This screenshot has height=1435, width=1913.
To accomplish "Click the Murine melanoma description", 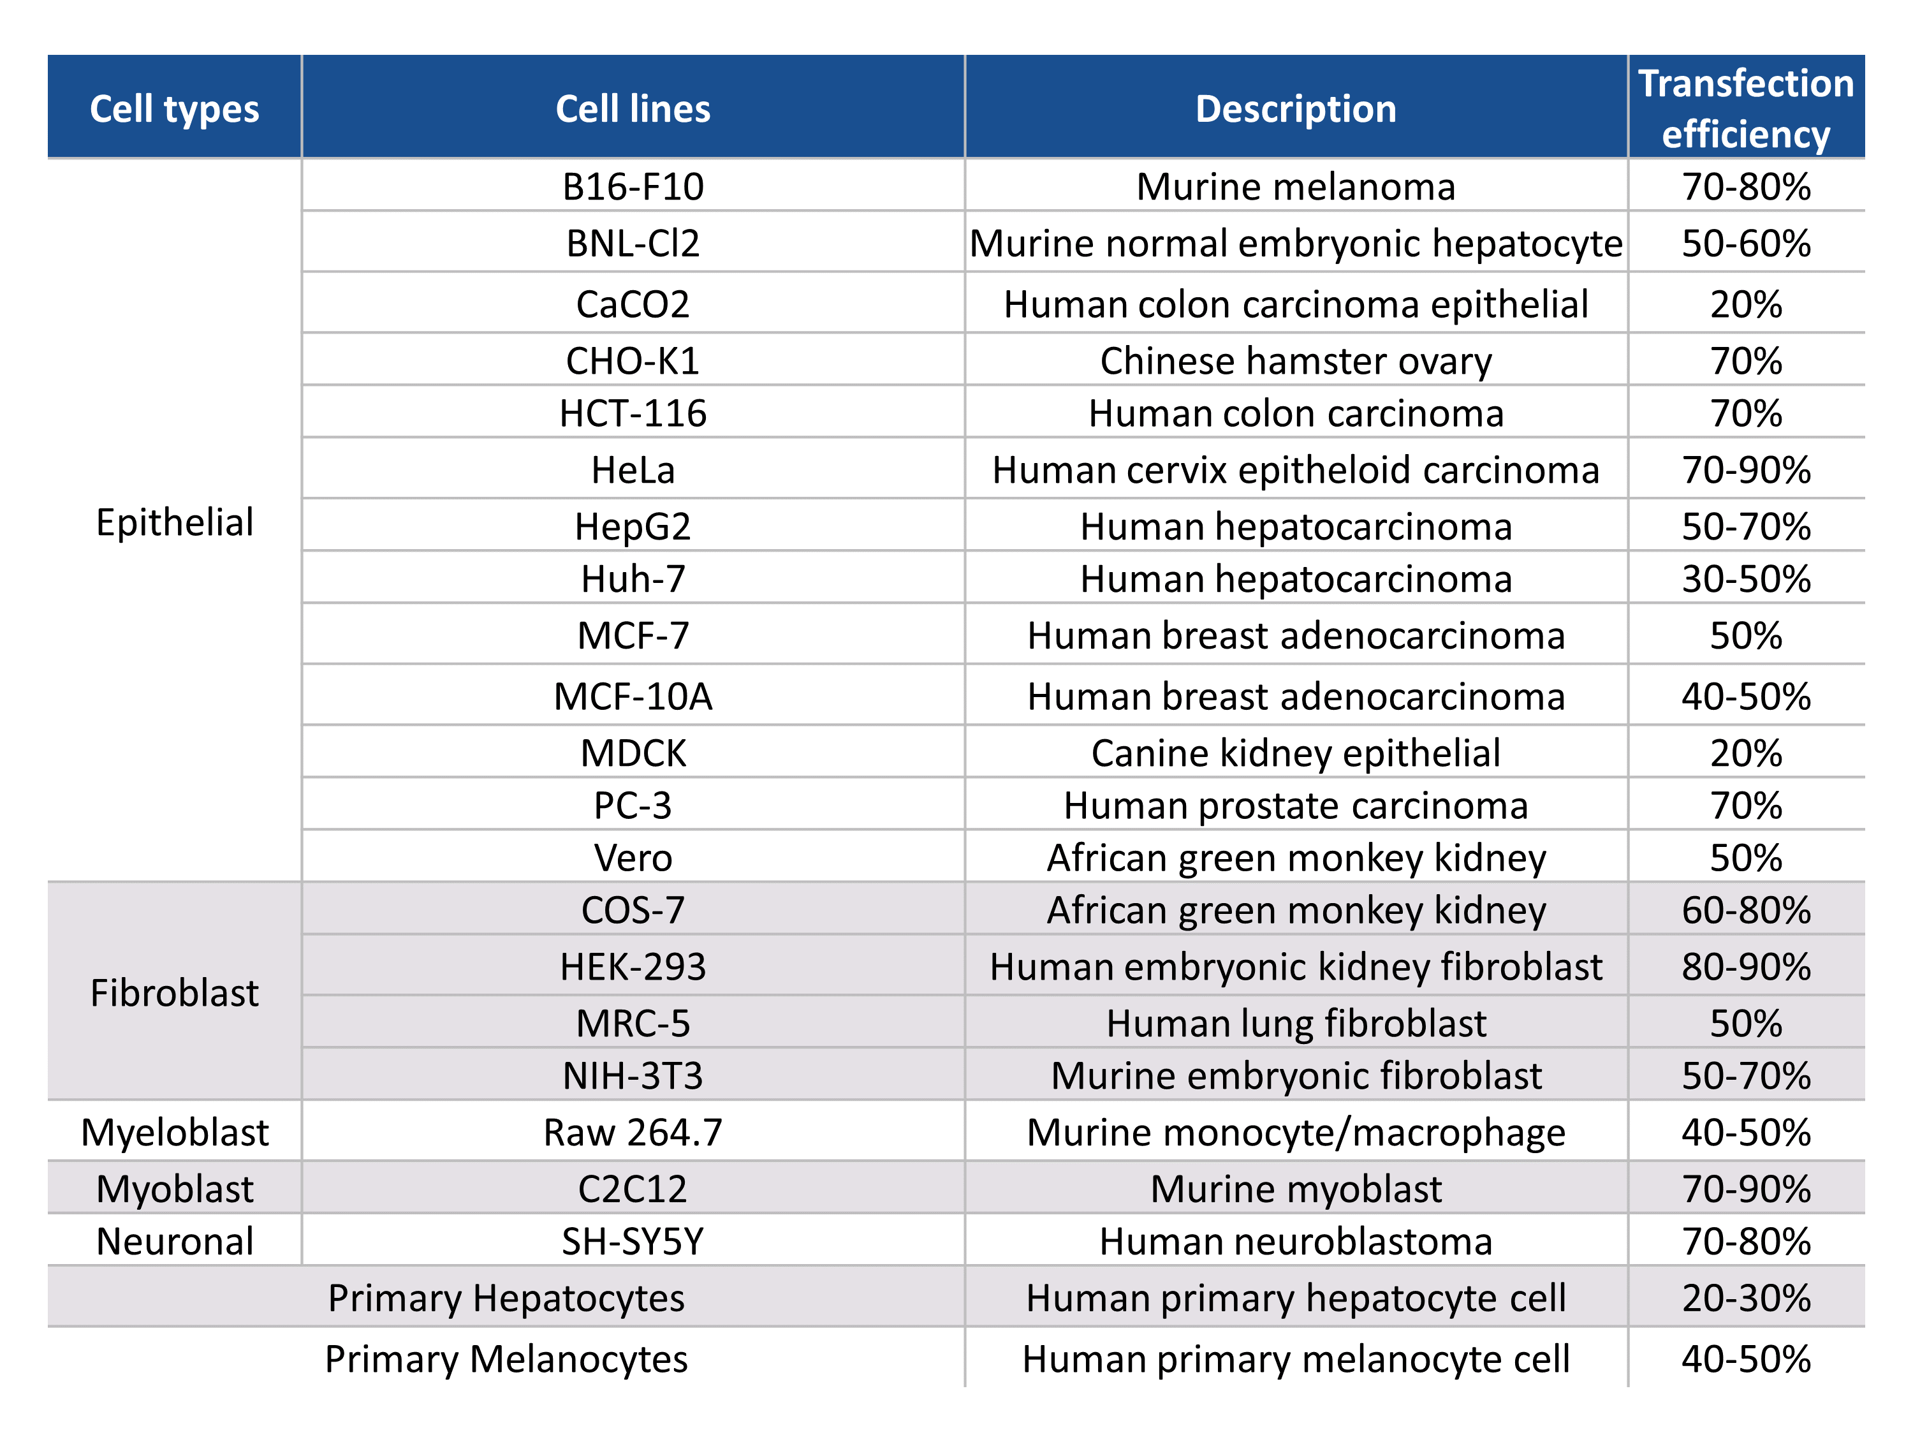I will point(1294,187).
